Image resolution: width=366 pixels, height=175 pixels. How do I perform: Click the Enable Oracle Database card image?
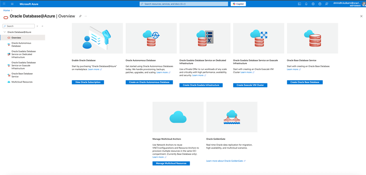pyautogui.click(x=97, y=38)
